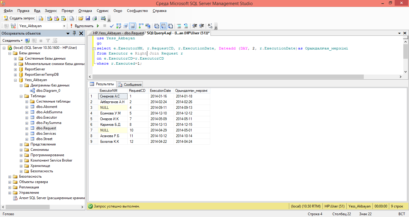Open the Соединить dropdown in Object Explorer
The width and height of the screenshot is (409, 217).
point(13,40)
